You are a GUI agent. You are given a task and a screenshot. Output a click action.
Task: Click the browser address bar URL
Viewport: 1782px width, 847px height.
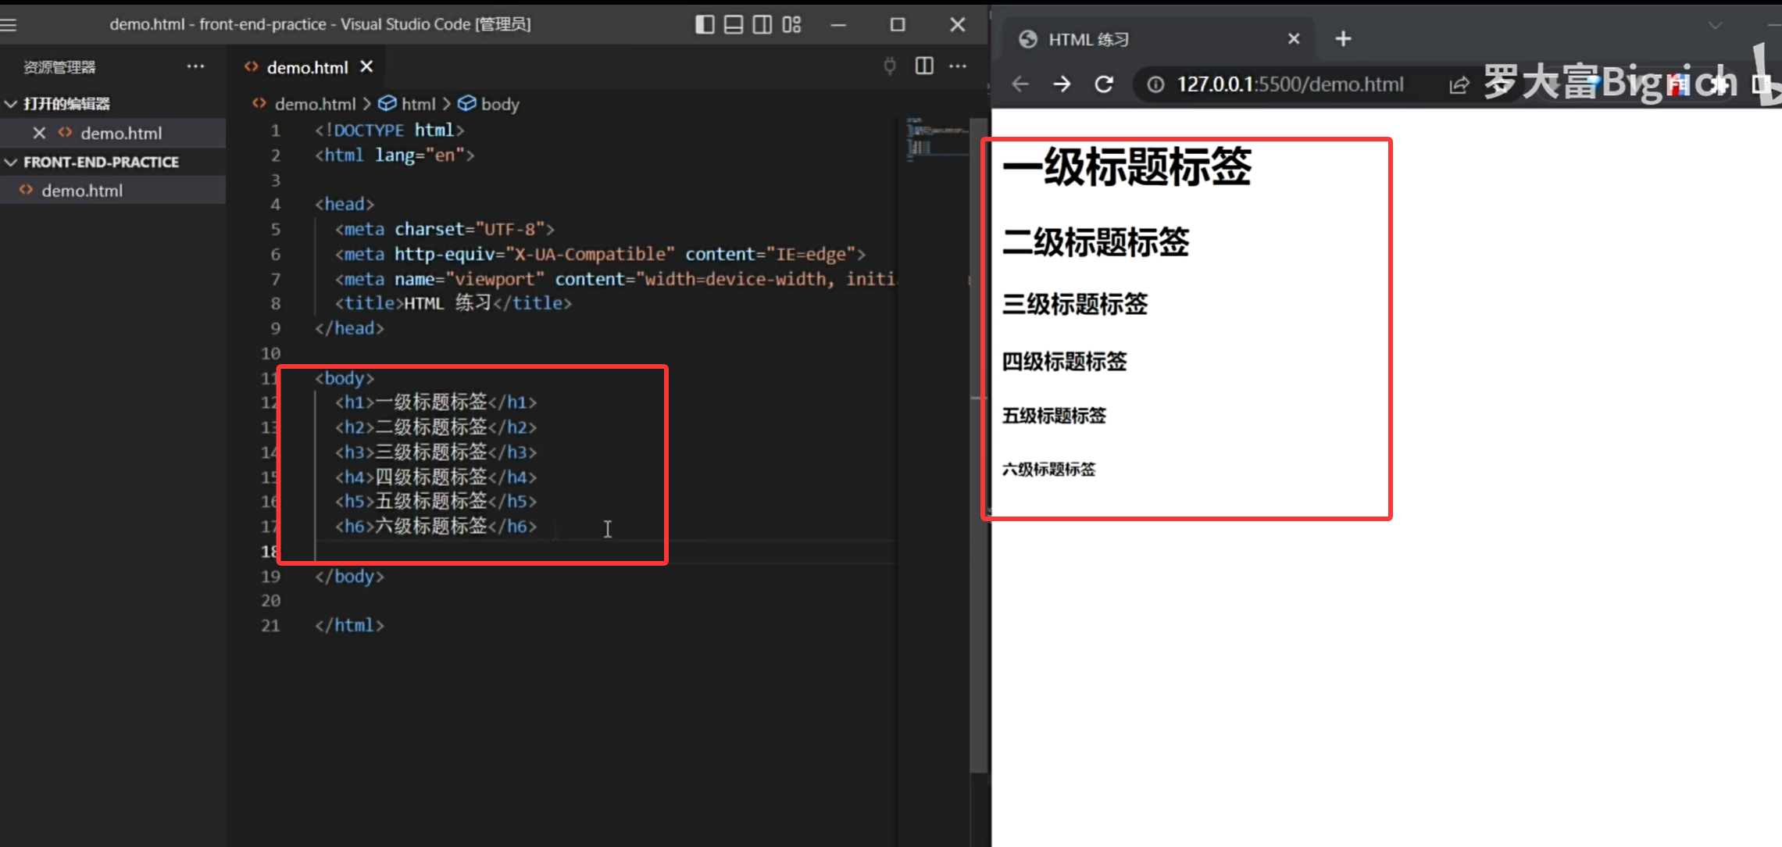click(x=1289, y=84)
